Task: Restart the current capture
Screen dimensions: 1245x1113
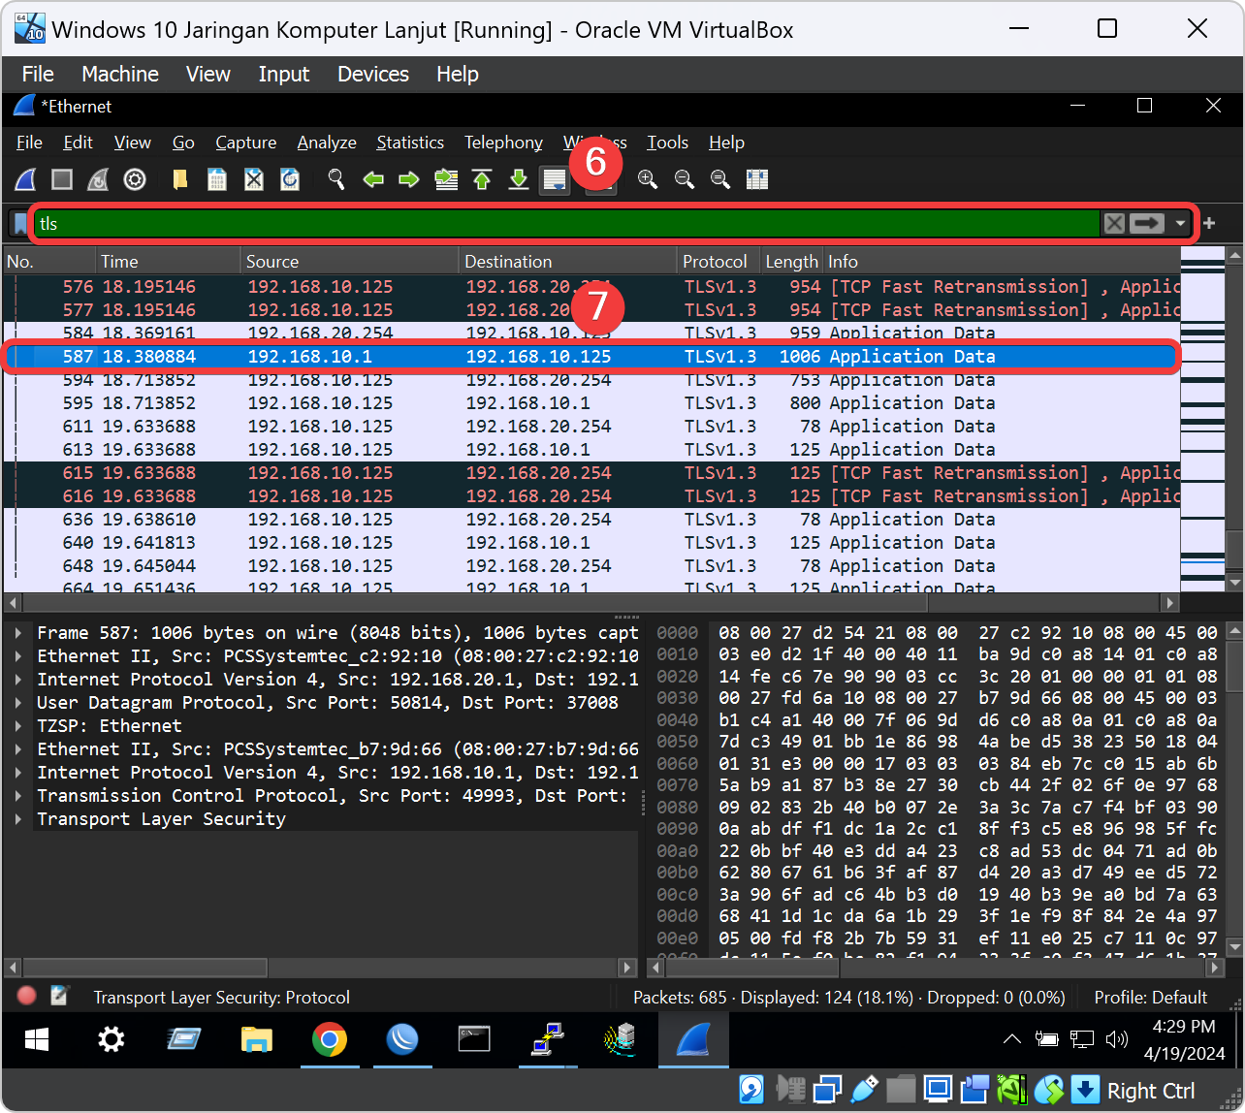Action: (x=98, y=179)
